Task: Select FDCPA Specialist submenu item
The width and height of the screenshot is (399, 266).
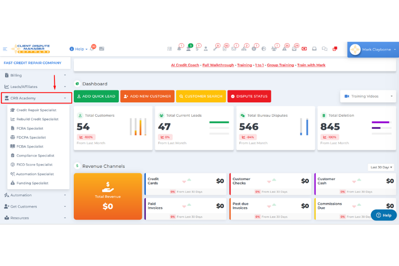Action: 28,137
